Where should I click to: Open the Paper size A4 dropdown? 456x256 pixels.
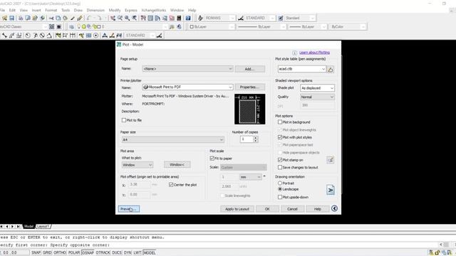[172, 139]
